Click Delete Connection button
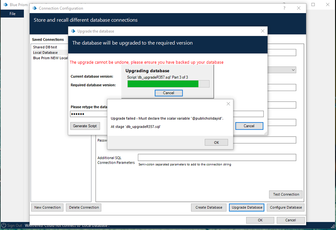Viewport: 336px width, 230px height. pyautogui.click(x=84, y=208)
